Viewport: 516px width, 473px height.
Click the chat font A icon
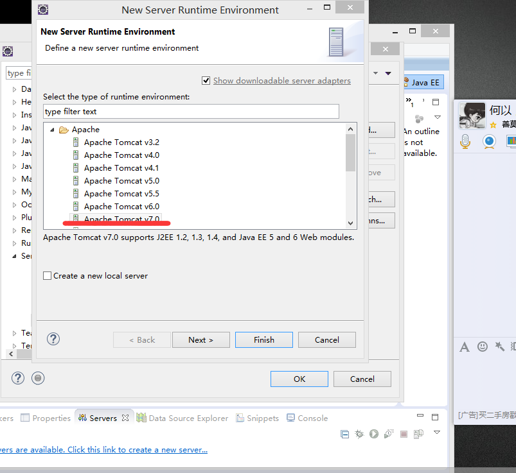pos(465,347)
